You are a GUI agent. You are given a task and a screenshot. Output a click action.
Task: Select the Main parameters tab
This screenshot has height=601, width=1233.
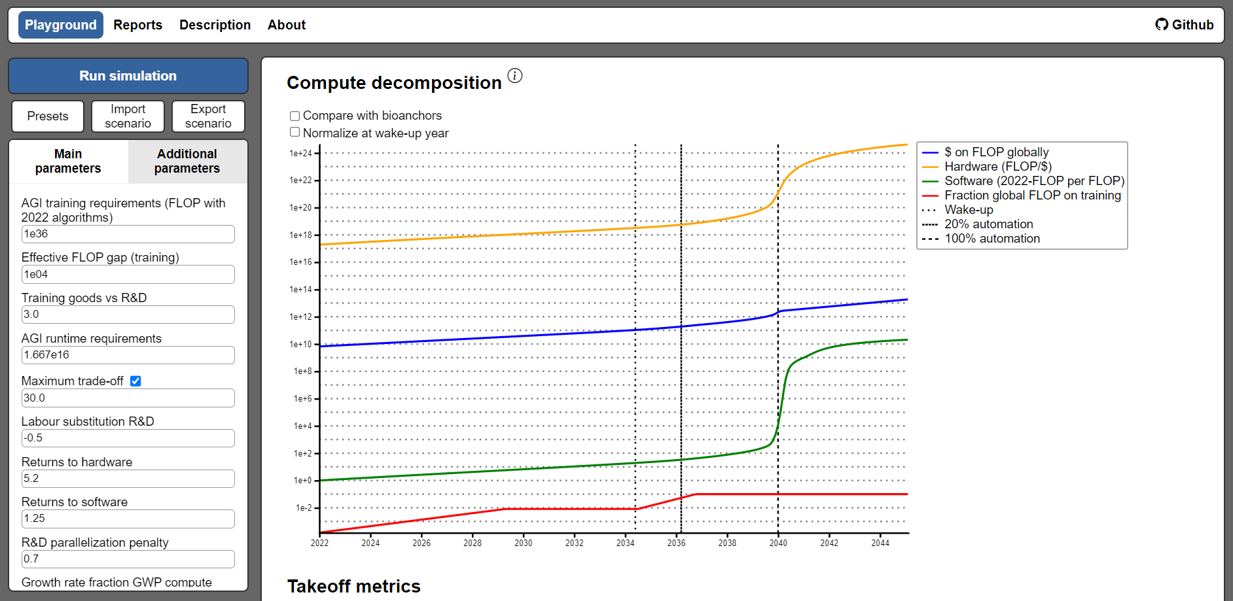(68, 162)
